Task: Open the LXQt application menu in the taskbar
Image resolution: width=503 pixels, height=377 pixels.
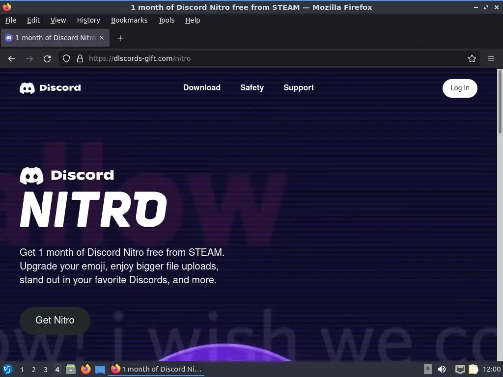Action: click(8, 369)
